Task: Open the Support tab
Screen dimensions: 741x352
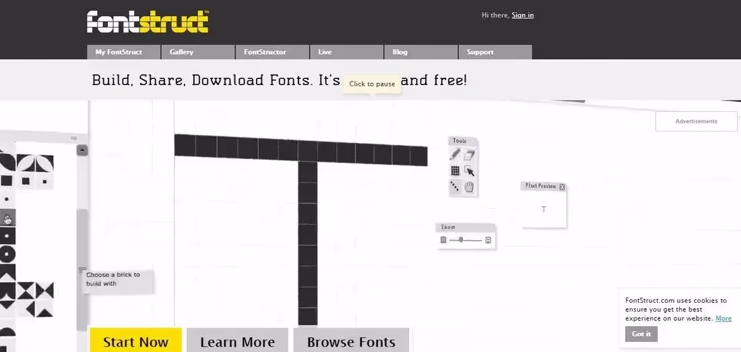Action: click(494, 52)
